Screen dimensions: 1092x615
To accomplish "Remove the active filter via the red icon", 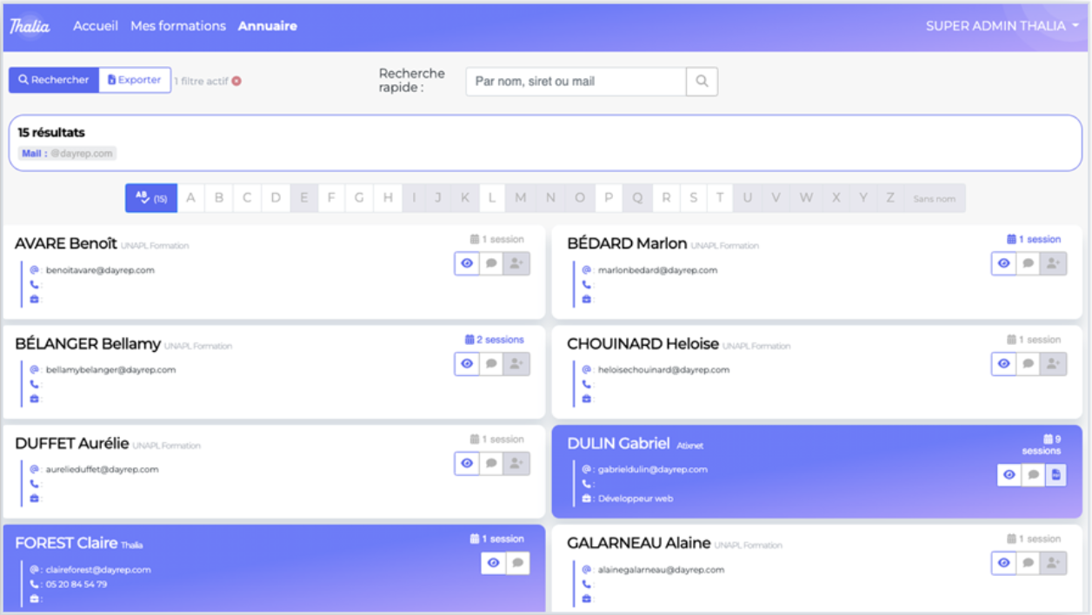I will (x=236, y=81).
